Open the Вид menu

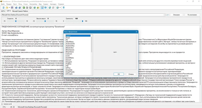click(40, 4)
